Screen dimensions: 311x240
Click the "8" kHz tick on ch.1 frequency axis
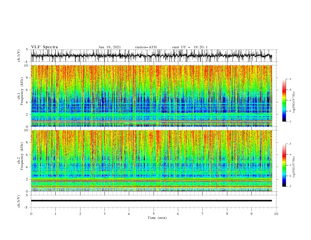(27, 78)
